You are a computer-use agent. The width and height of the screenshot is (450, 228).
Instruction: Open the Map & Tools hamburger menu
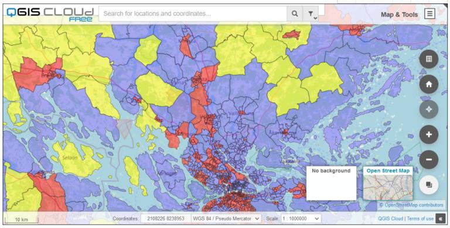[x=429, y=13]
